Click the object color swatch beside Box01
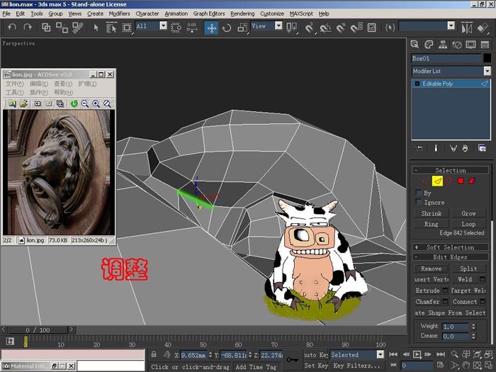Image resolution: width=496 pixels, height=372 pixels. click(487, 58)
